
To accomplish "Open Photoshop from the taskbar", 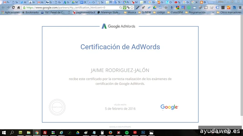I will pos(143,133).
